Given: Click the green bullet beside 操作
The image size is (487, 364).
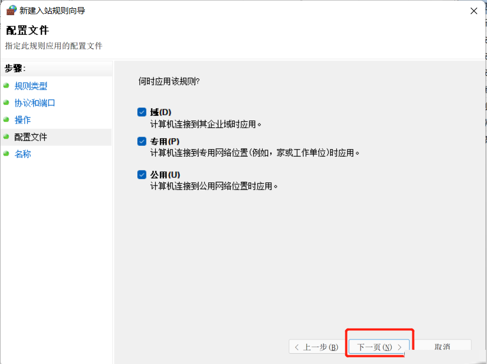Looking at the screenshot, I should (6, 120).
